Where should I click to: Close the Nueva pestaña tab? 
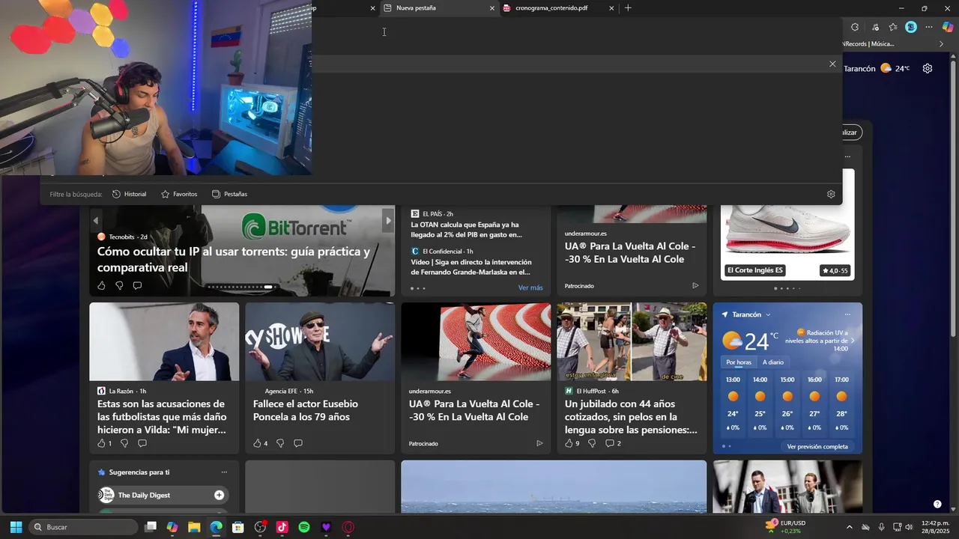click(492, 8)
